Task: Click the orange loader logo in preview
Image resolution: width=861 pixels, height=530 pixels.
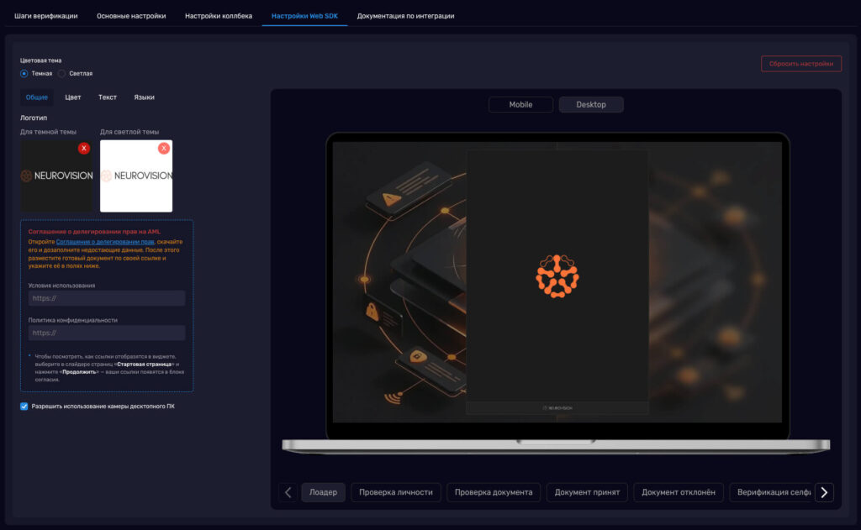Action: coord(557,276)
